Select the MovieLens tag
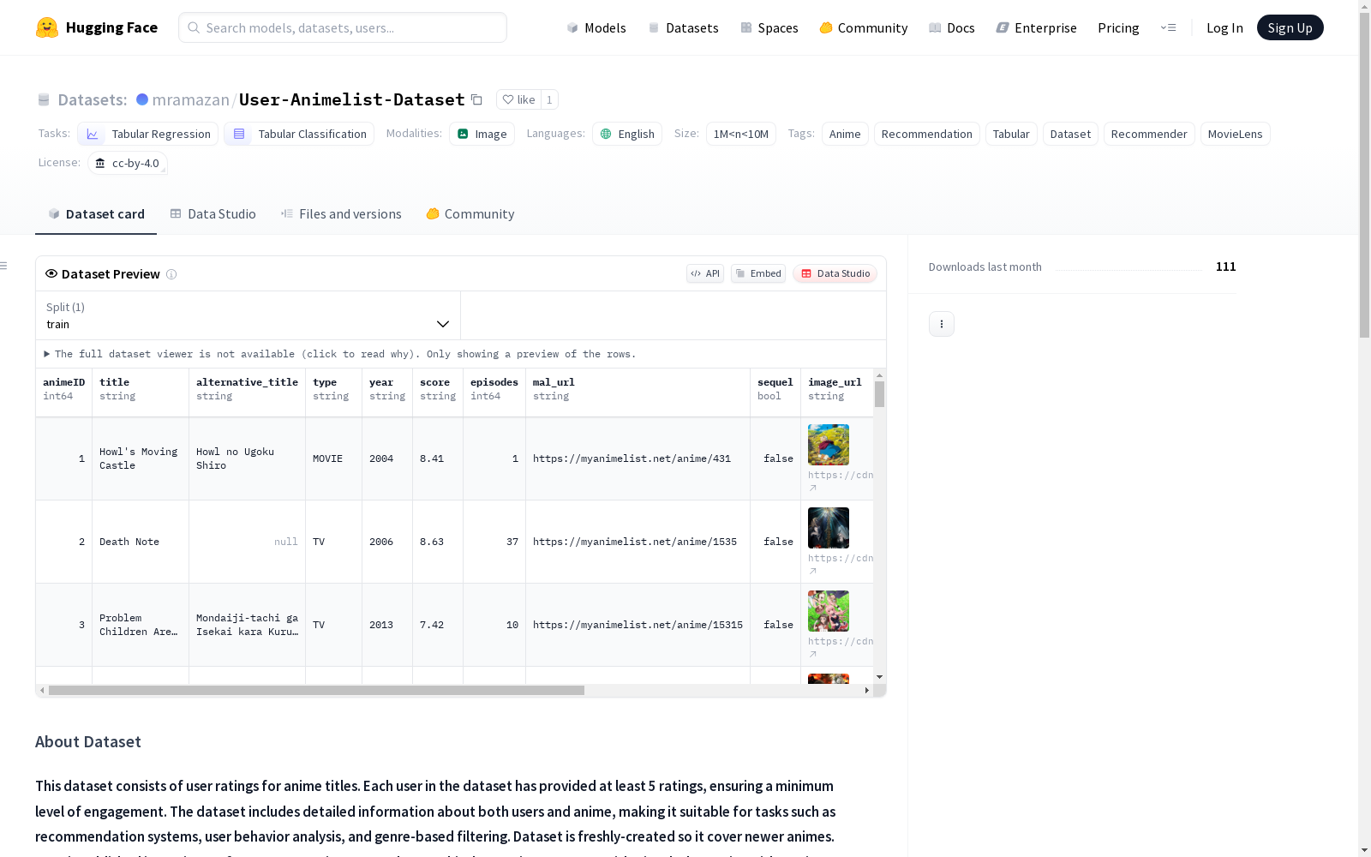Viewport: 1371px width, 857px height. coord(1236,134)
